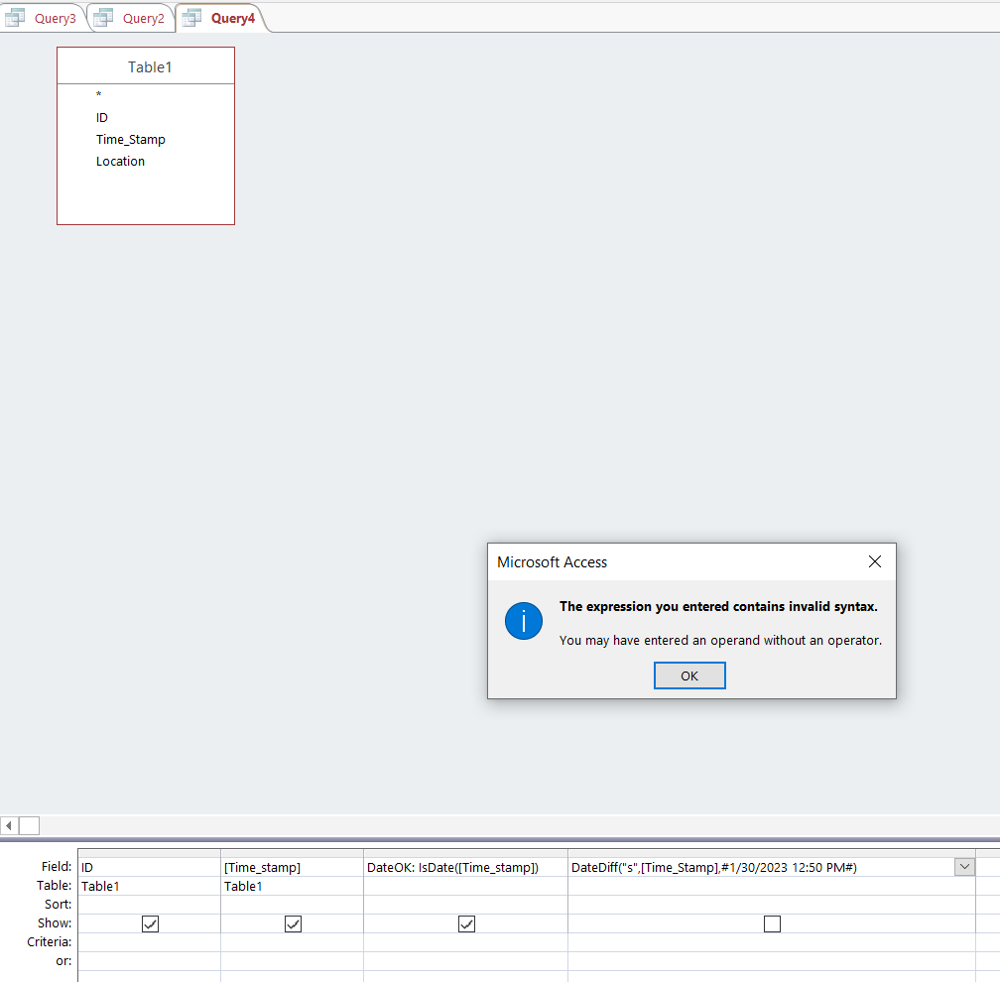Viewport: 1000px width, 982px height.
Task: Toggle Show checkbox for the ID column
Action: pyautogui.click(x=150, y=923)
